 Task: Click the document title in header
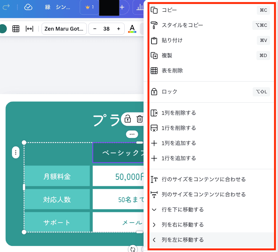(x=58, y=7)
